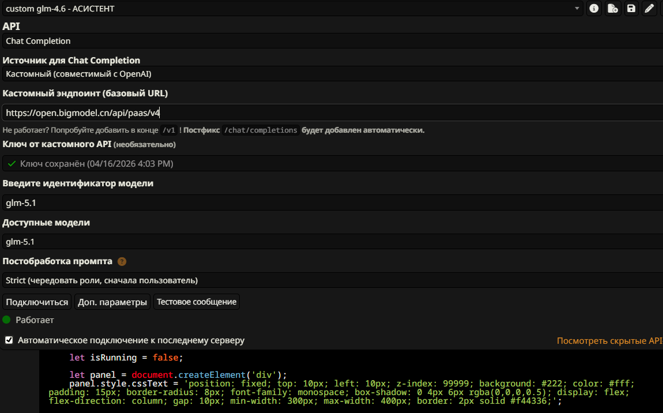
Task: Click the '(необязательно)' label text
Action: pyautogui.click(x=145, y=145)
